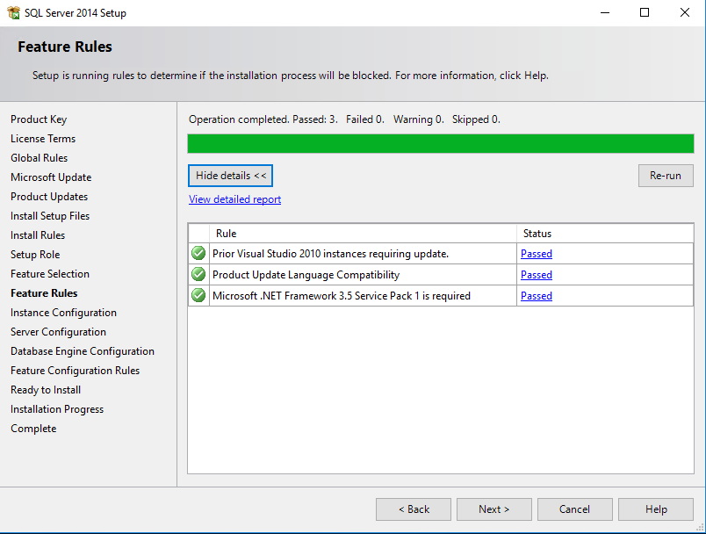The height and width of the screenshot is (534, 706).
Task: Click the 'Operation completed. Passed: 3.' status text
Action: pyautogui.click(x=263, y=119)
